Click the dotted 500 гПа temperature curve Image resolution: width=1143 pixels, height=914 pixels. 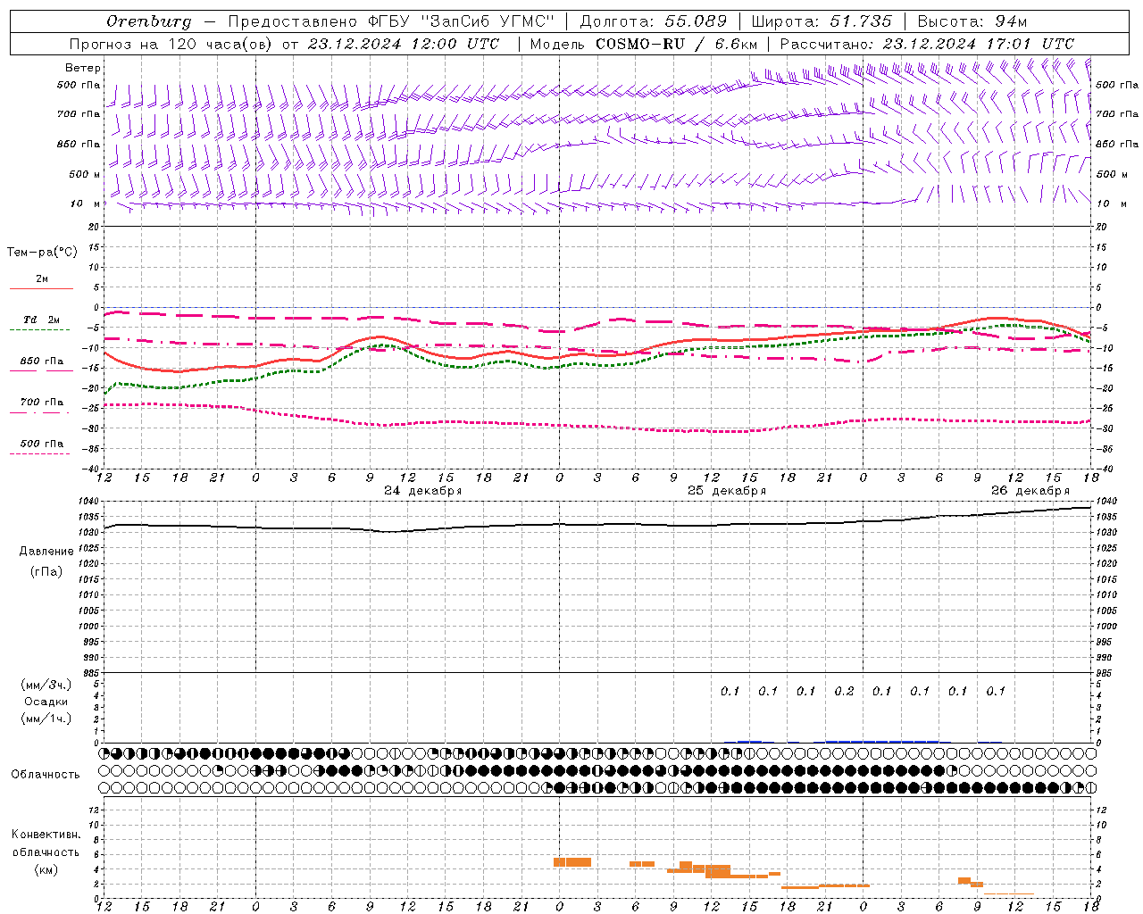[x=598, y=426]
